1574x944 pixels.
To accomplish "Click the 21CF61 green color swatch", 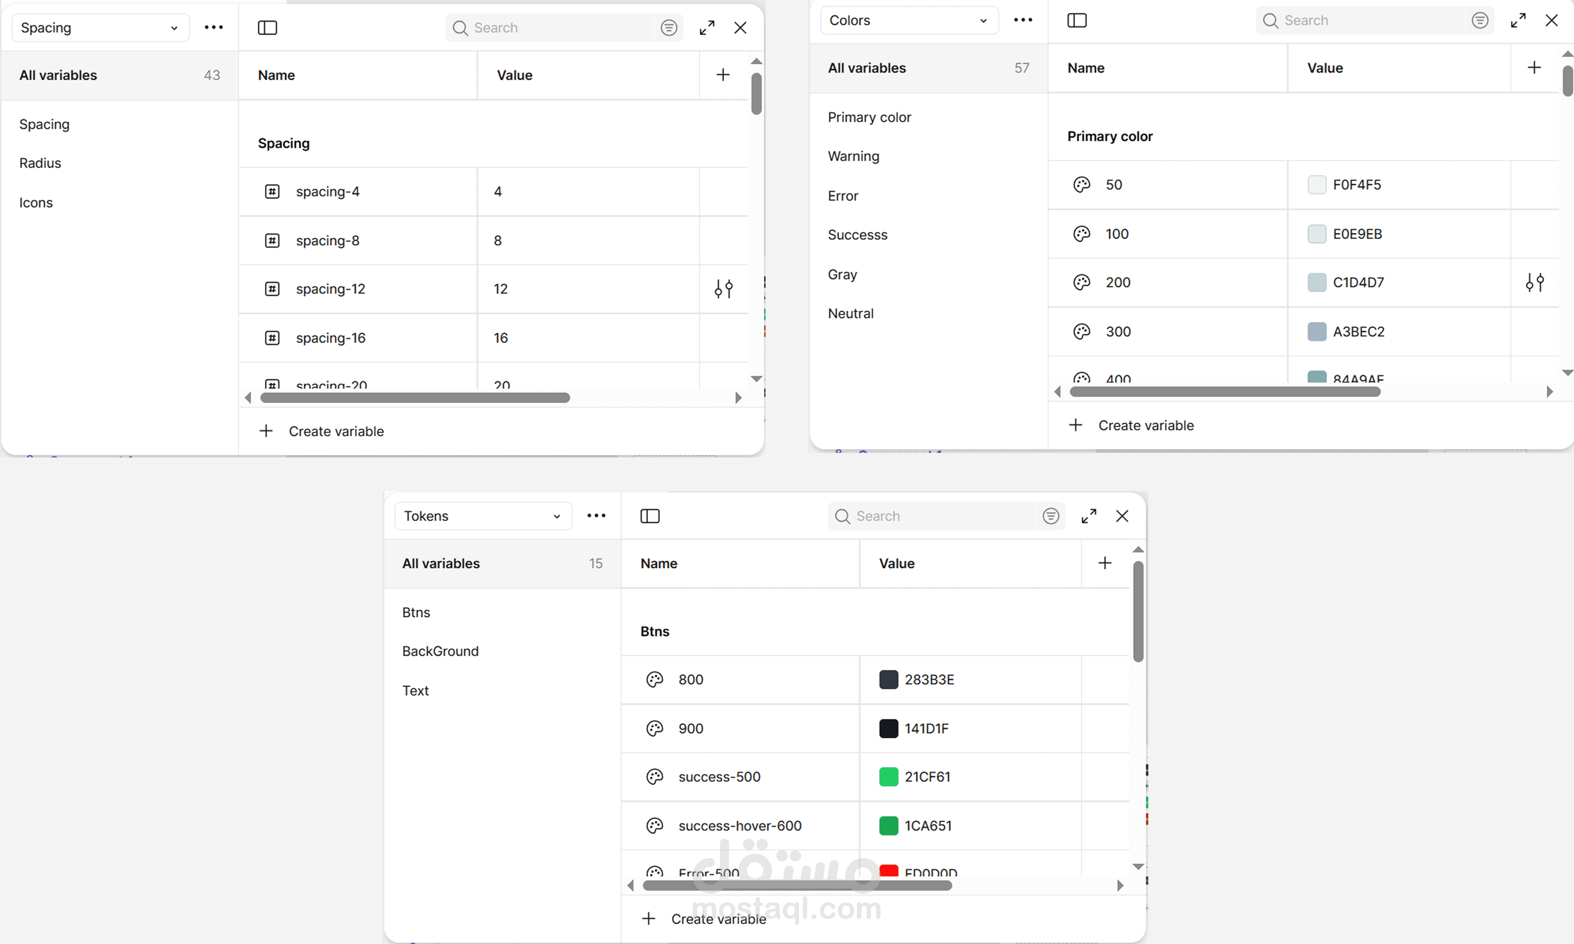I will click(888, 777).
